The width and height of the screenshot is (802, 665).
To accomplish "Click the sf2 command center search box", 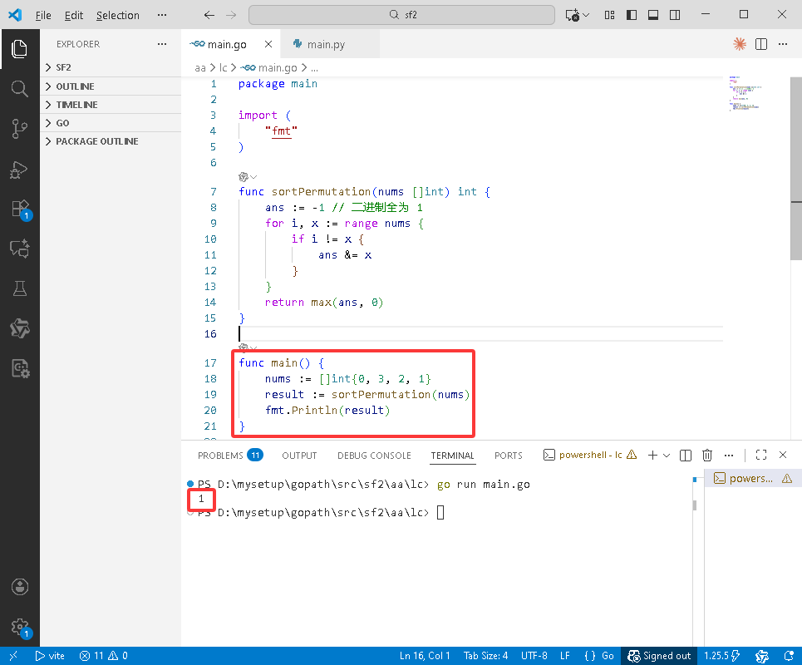I will click(401, 15).
